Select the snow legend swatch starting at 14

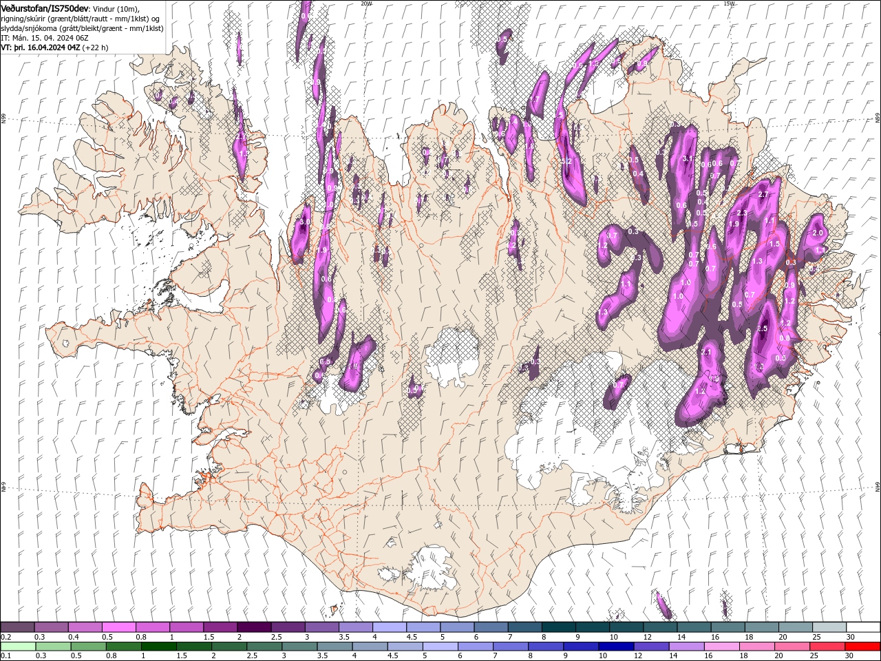(x=694, y=627)
